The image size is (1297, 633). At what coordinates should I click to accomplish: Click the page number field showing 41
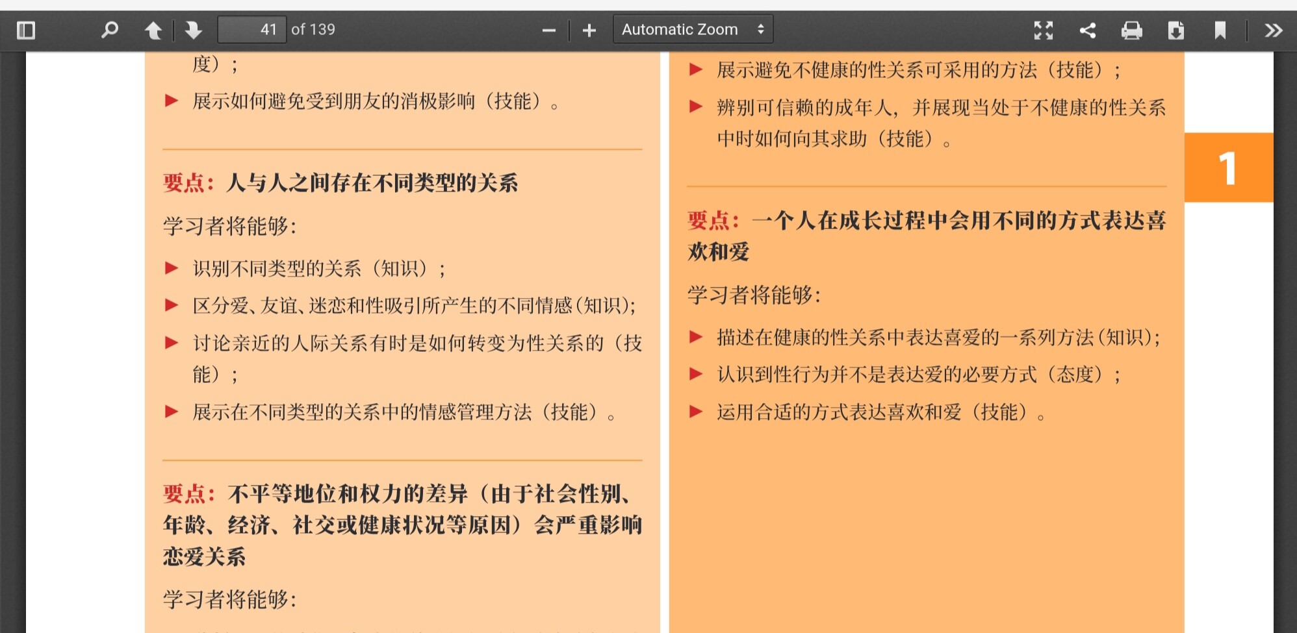point(252,30)
